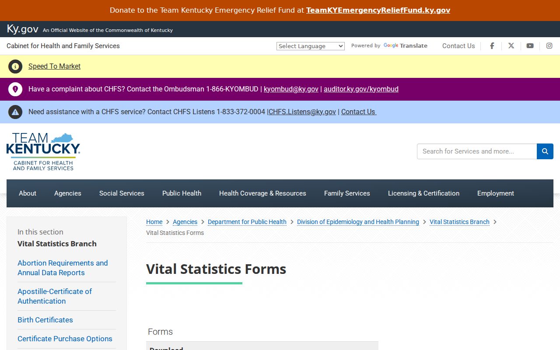Open the Social Services menu
The height and width of the screenshot is (350, 560).
point(122,193)
